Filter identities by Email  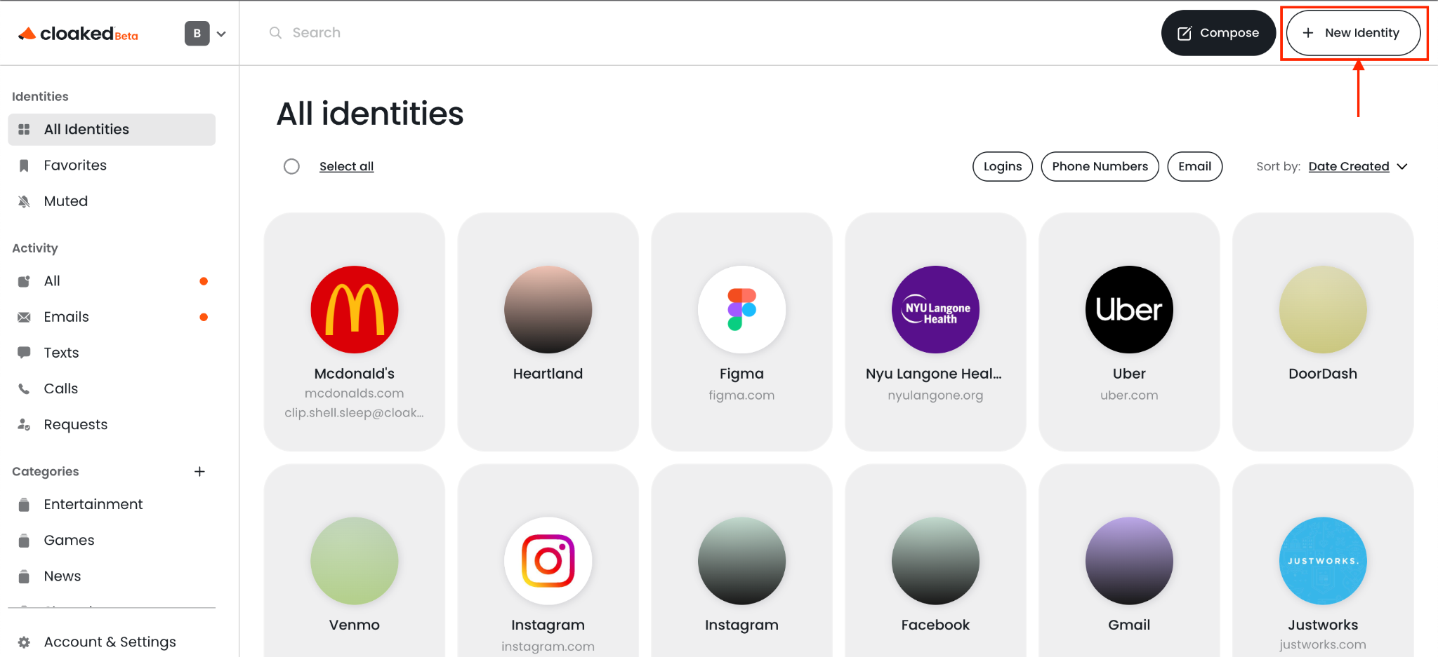point(1194,166)
